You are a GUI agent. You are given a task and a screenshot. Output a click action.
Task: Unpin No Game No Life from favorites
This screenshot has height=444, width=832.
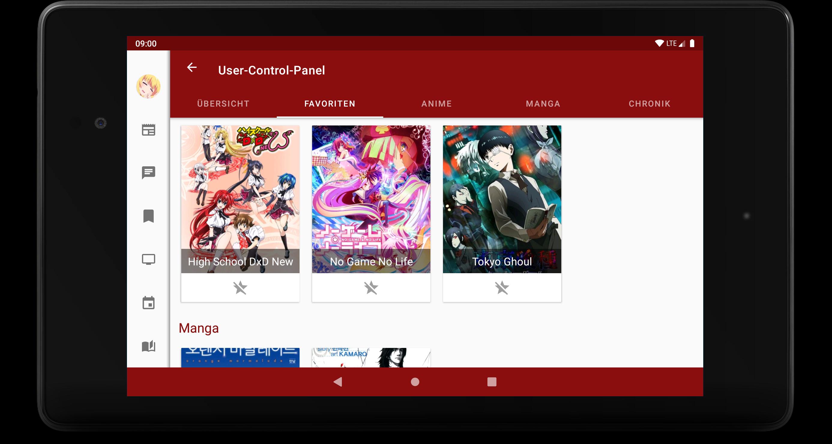point(371,288)
